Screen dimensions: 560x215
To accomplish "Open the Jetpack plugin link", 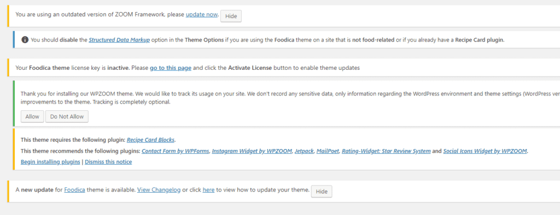I will click(x=304, y=151).
